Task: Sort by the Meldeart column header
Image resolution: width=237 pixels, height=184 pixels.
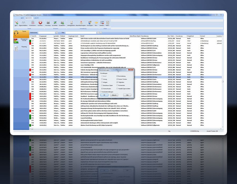Action: click(64, 36)
